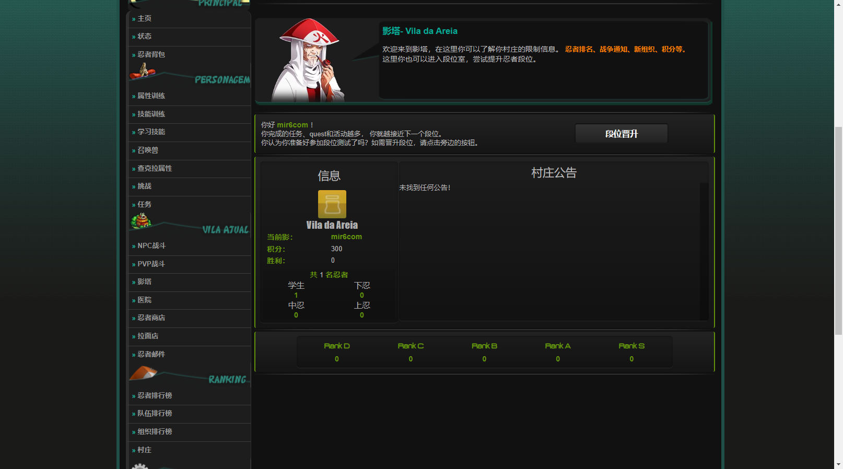
Task: Click the mir6com current Kage link
Action: [x=346, y=237]
